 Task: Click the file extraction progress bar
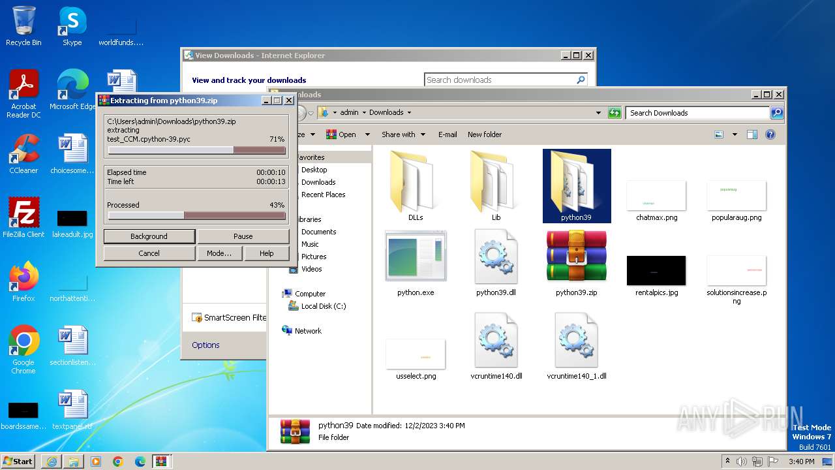tap(196, 150)
